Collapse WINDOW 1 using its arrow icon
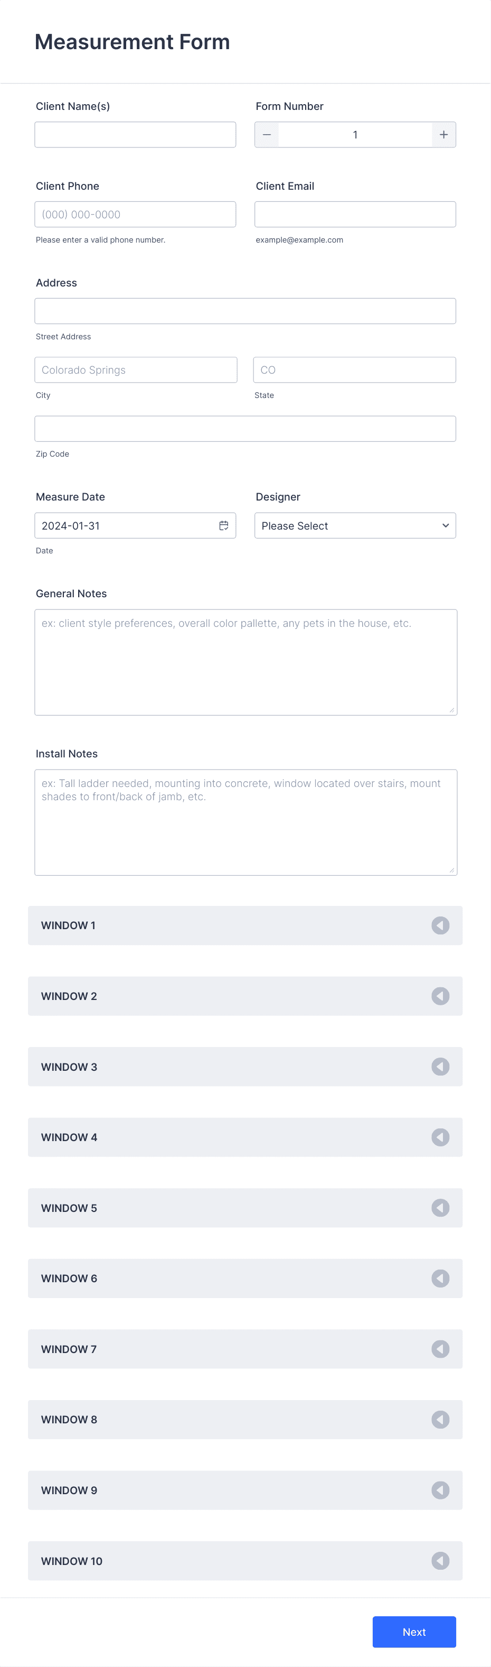The height and width of the screenshot is (1667, 491). point(441,925)
